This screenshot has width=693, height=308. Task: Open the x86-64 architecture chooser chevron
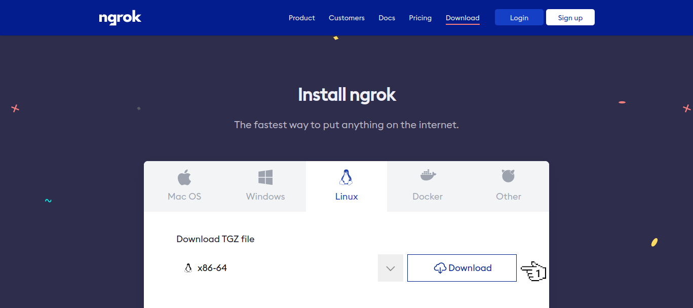point(390,267)
